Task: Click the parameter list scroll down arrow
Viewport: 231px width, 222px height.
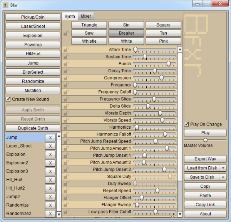Action: point(180,214)
